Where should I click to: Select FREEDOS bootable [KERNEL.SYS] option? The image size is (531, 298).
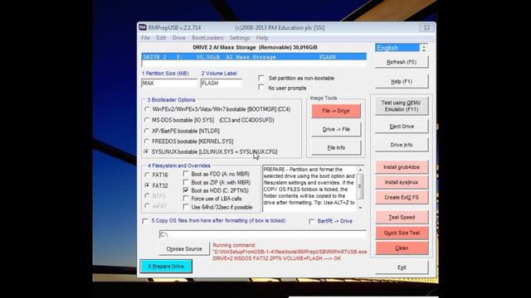[x=147, y=142]
